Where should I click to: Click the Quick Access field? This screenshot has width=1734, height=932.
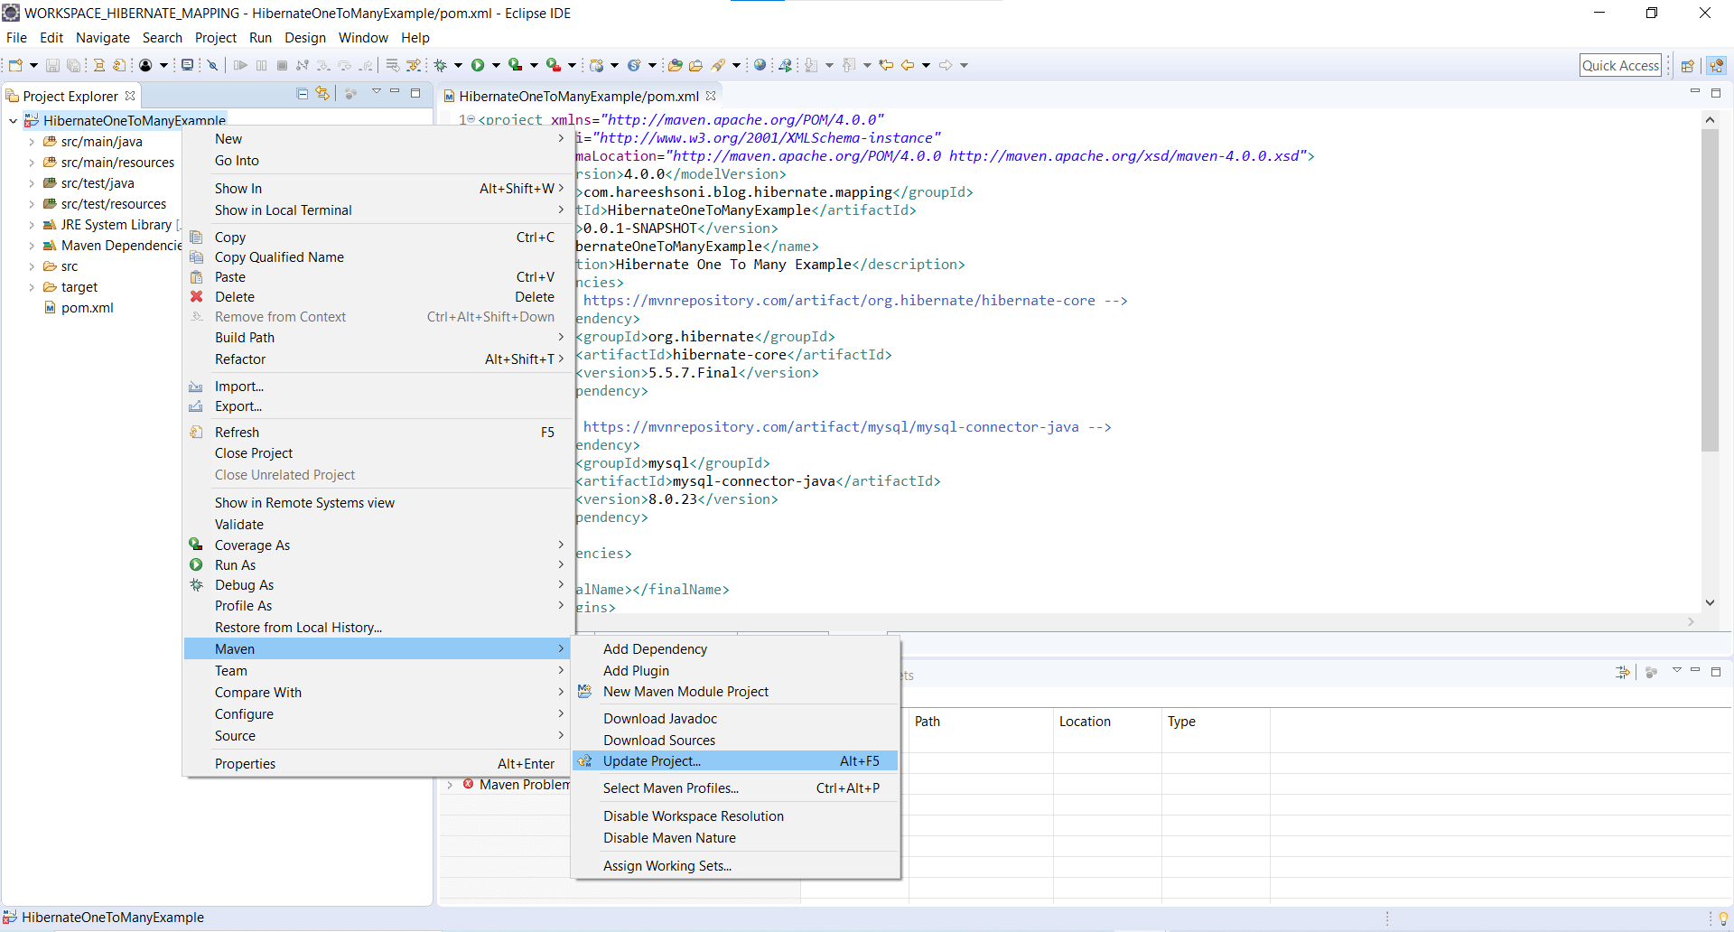[1621, 64]
